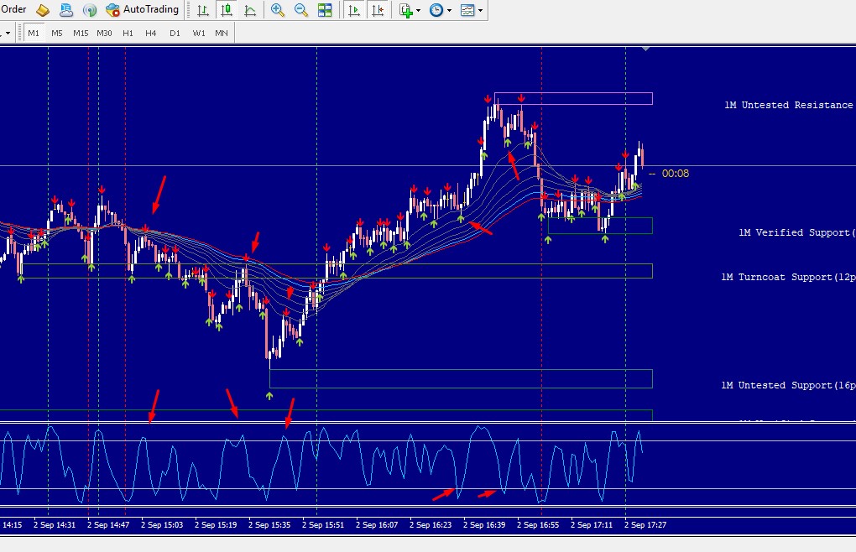Click the 2 Sep 15:51 time label
Screen dimensions: 856x552
click(x=322, y=524)
